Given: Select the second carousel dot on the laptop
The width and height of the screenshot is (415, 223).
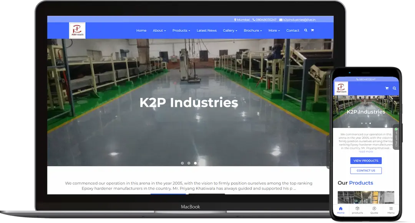Looking at the screenshot, I should tap(189, 163).
